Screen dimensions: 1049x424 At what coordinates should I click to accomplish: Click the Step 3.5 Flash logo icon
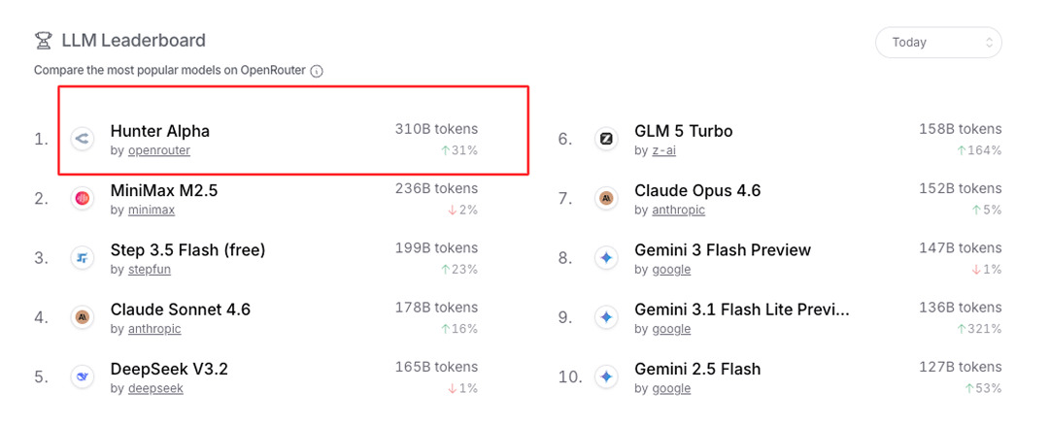[x=83, y=258]
